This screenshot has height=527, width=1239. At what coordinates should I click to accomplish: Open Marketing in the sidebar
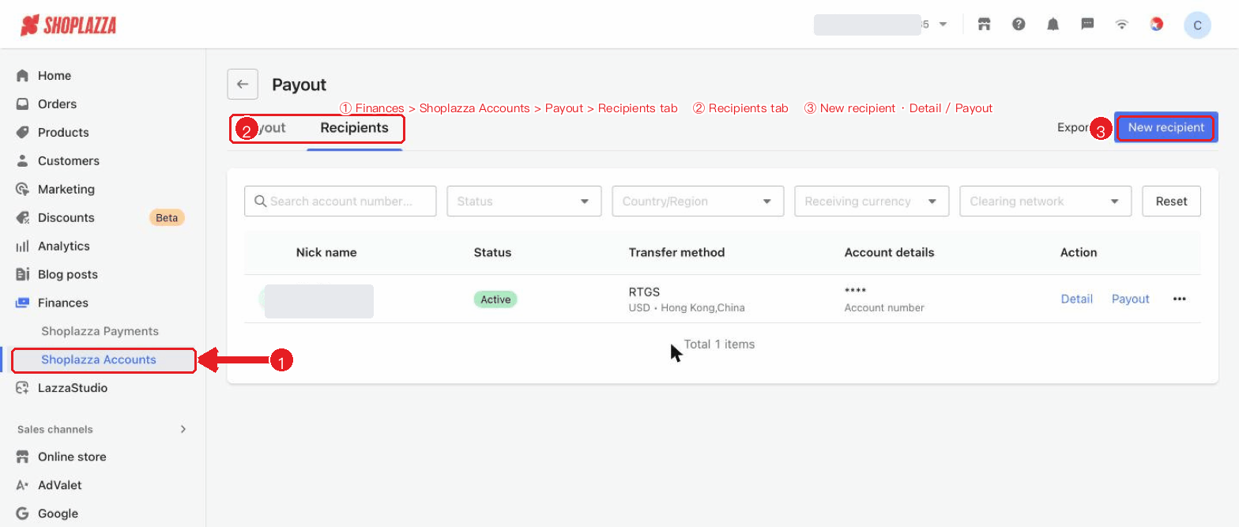pyautogui.click(x=66, y=190)
